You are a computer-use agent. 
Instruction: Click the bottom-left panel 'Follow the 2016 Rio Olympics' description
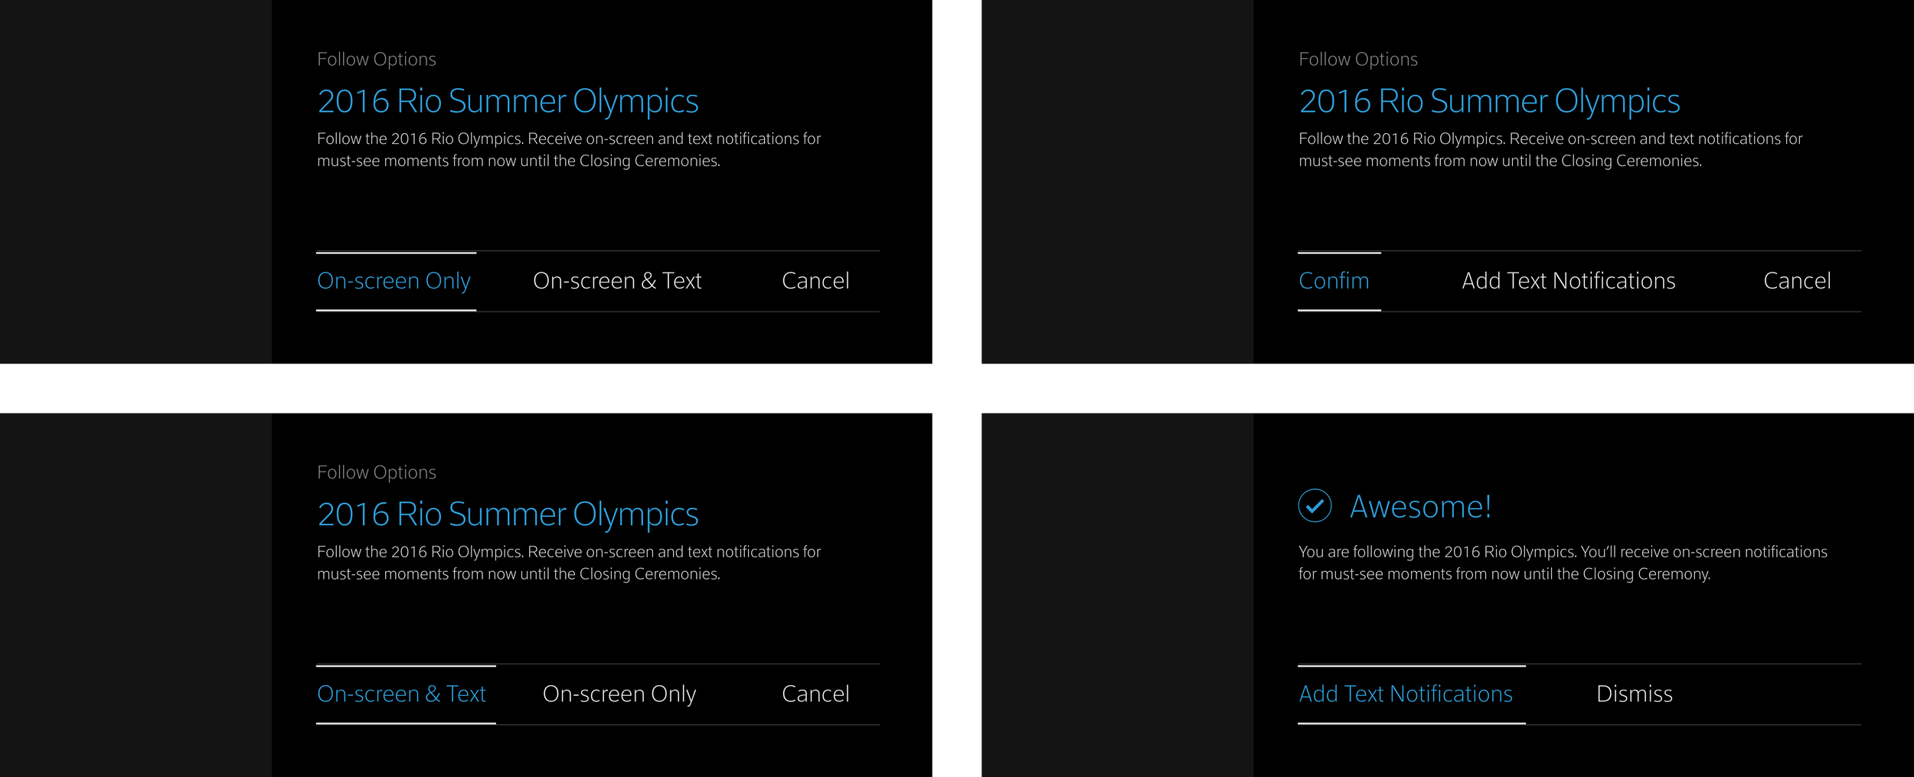[569, 563]
